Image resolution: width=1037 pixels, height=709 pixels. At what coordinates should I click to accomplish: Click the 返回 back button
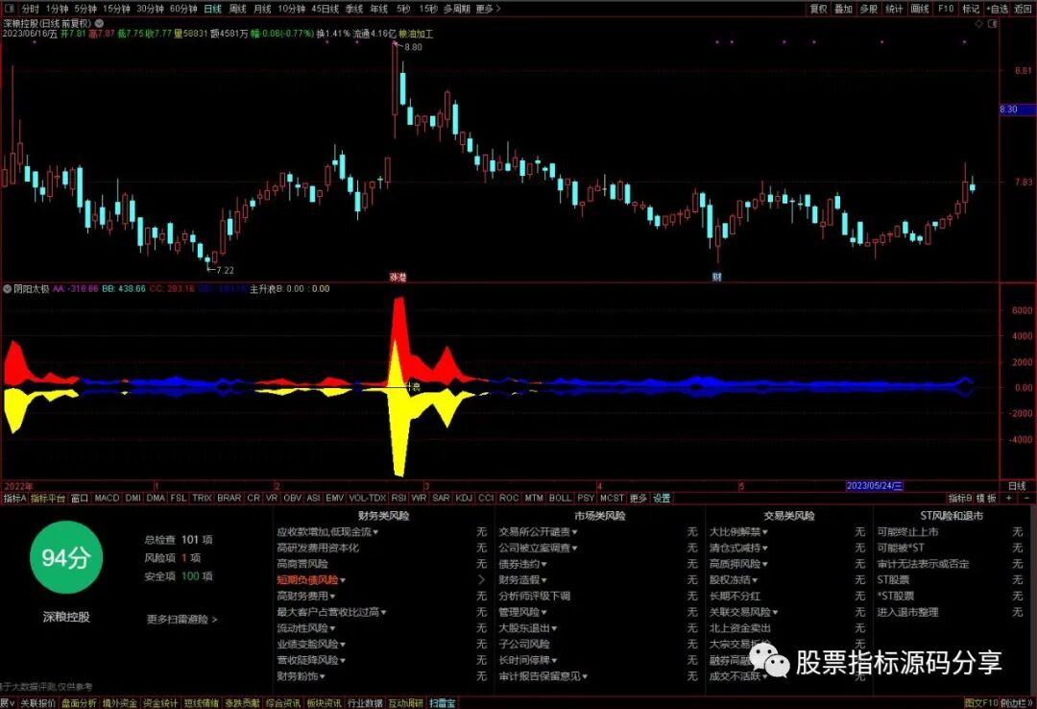pyautogui.click(x=1023, y=9)
